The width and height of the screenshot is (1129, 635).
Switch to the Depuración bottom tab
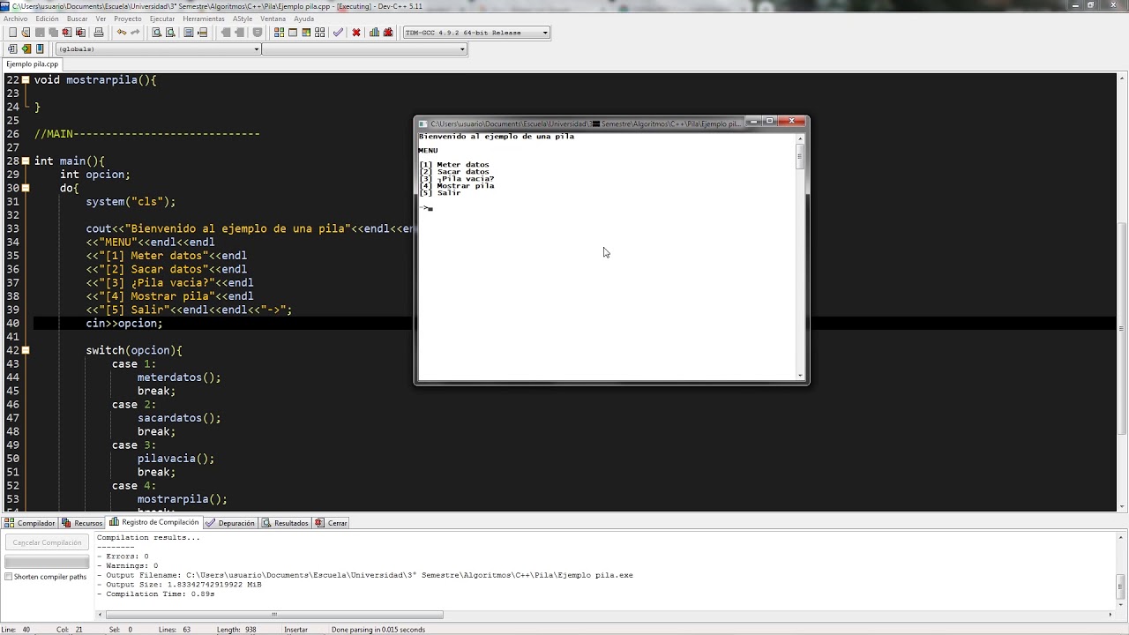click(230, 523)
